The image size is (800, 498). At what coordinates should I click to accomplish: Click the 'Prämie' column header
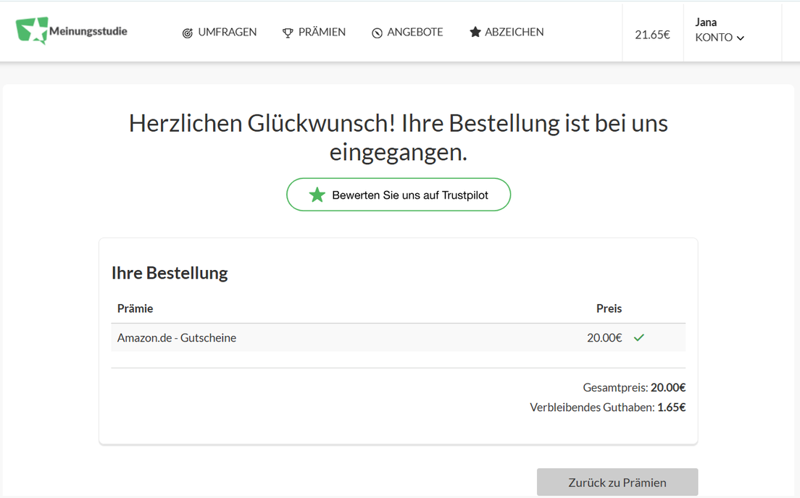(x=136, y=308)
